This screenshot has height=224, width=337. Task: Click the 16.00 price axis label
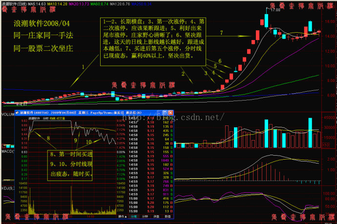330,21
